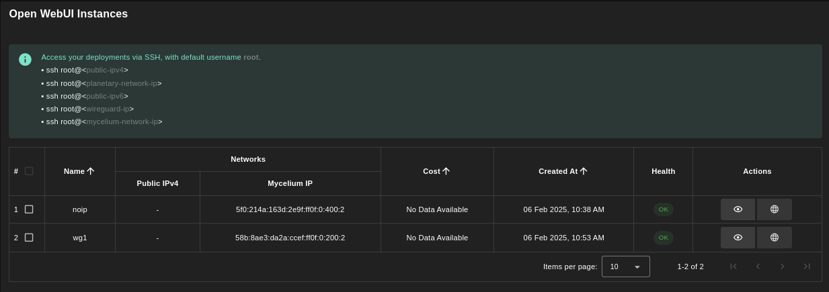Screen dimensions: 829x292
Task: Select all rows with header checkbox
Action: (x=29, y=171)
